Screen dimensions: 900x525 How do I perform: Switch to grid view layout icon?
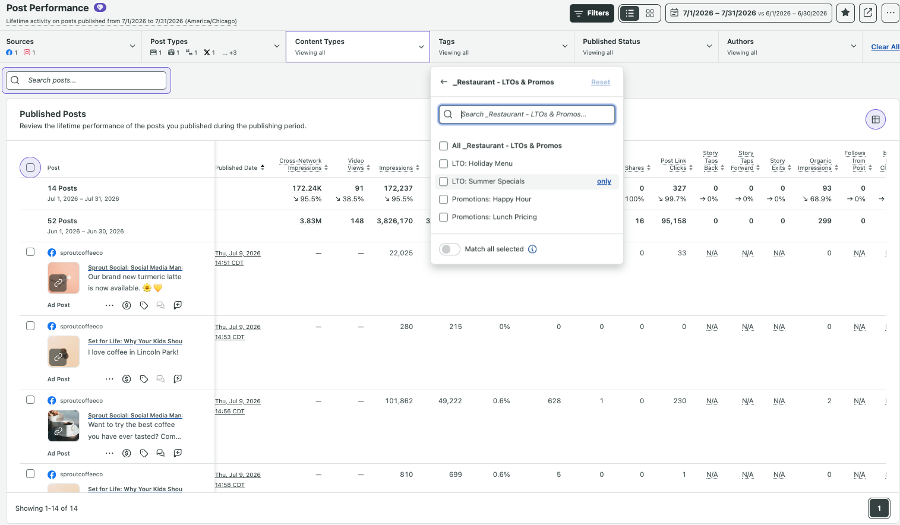coord(650,13)
